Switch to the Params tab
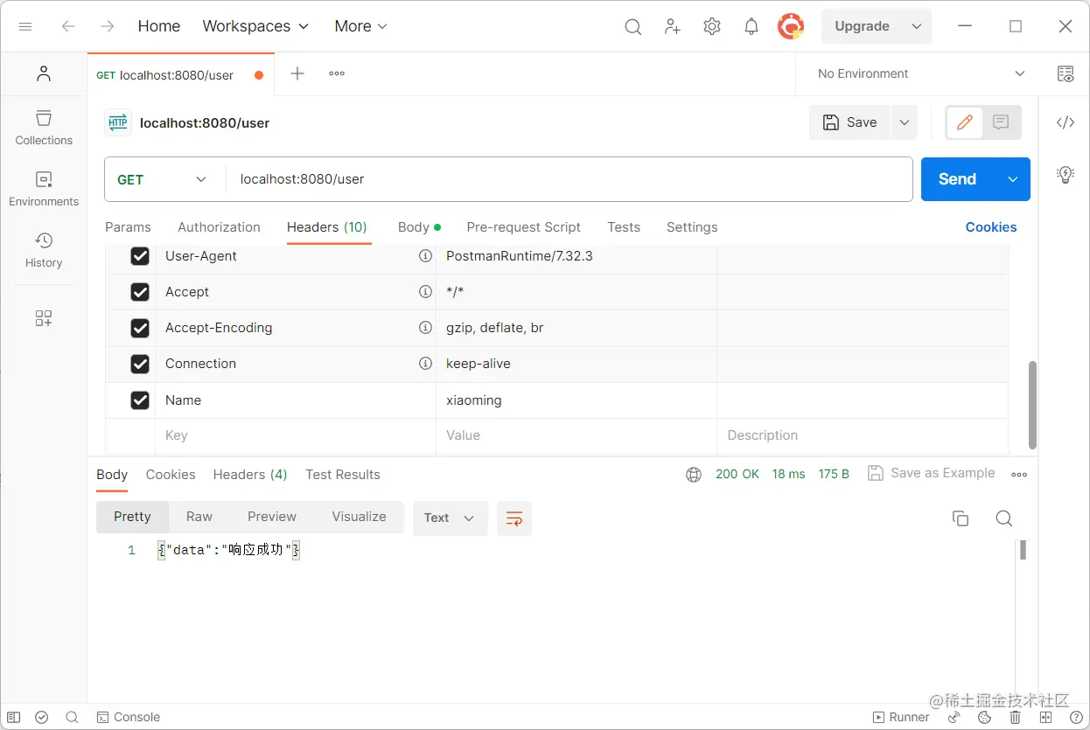Image resolution: width=1090 pixels, height=730 pixels. tap(128, 227)
